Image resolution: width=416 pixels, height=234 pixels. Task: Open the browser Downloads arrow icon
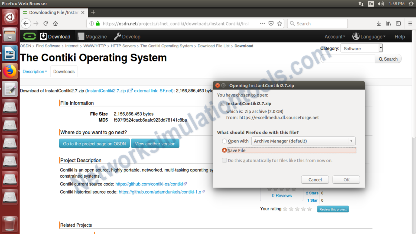(x=379, y=24)
